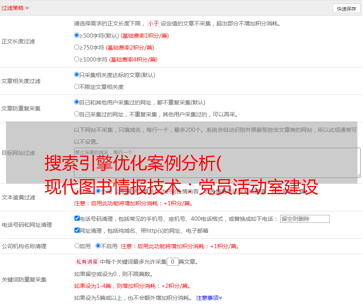This screenshot has width=363, height=305.
Task: Click the 快速保存 button
Action: tap(346, 9)
